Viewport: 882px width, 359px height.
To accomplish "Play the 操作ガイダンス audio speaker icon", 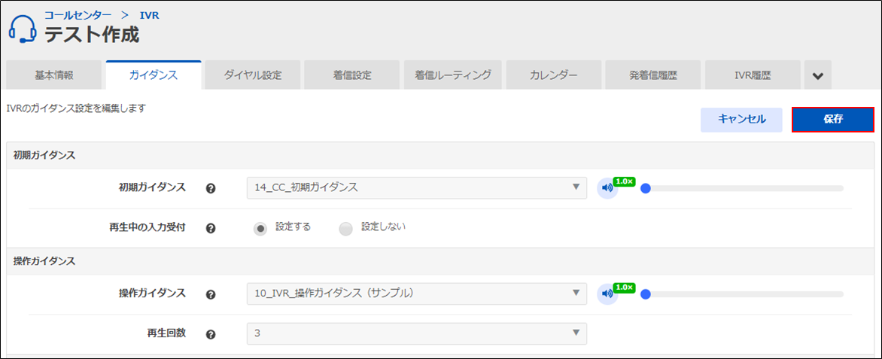I will click(x=607, y=294).
